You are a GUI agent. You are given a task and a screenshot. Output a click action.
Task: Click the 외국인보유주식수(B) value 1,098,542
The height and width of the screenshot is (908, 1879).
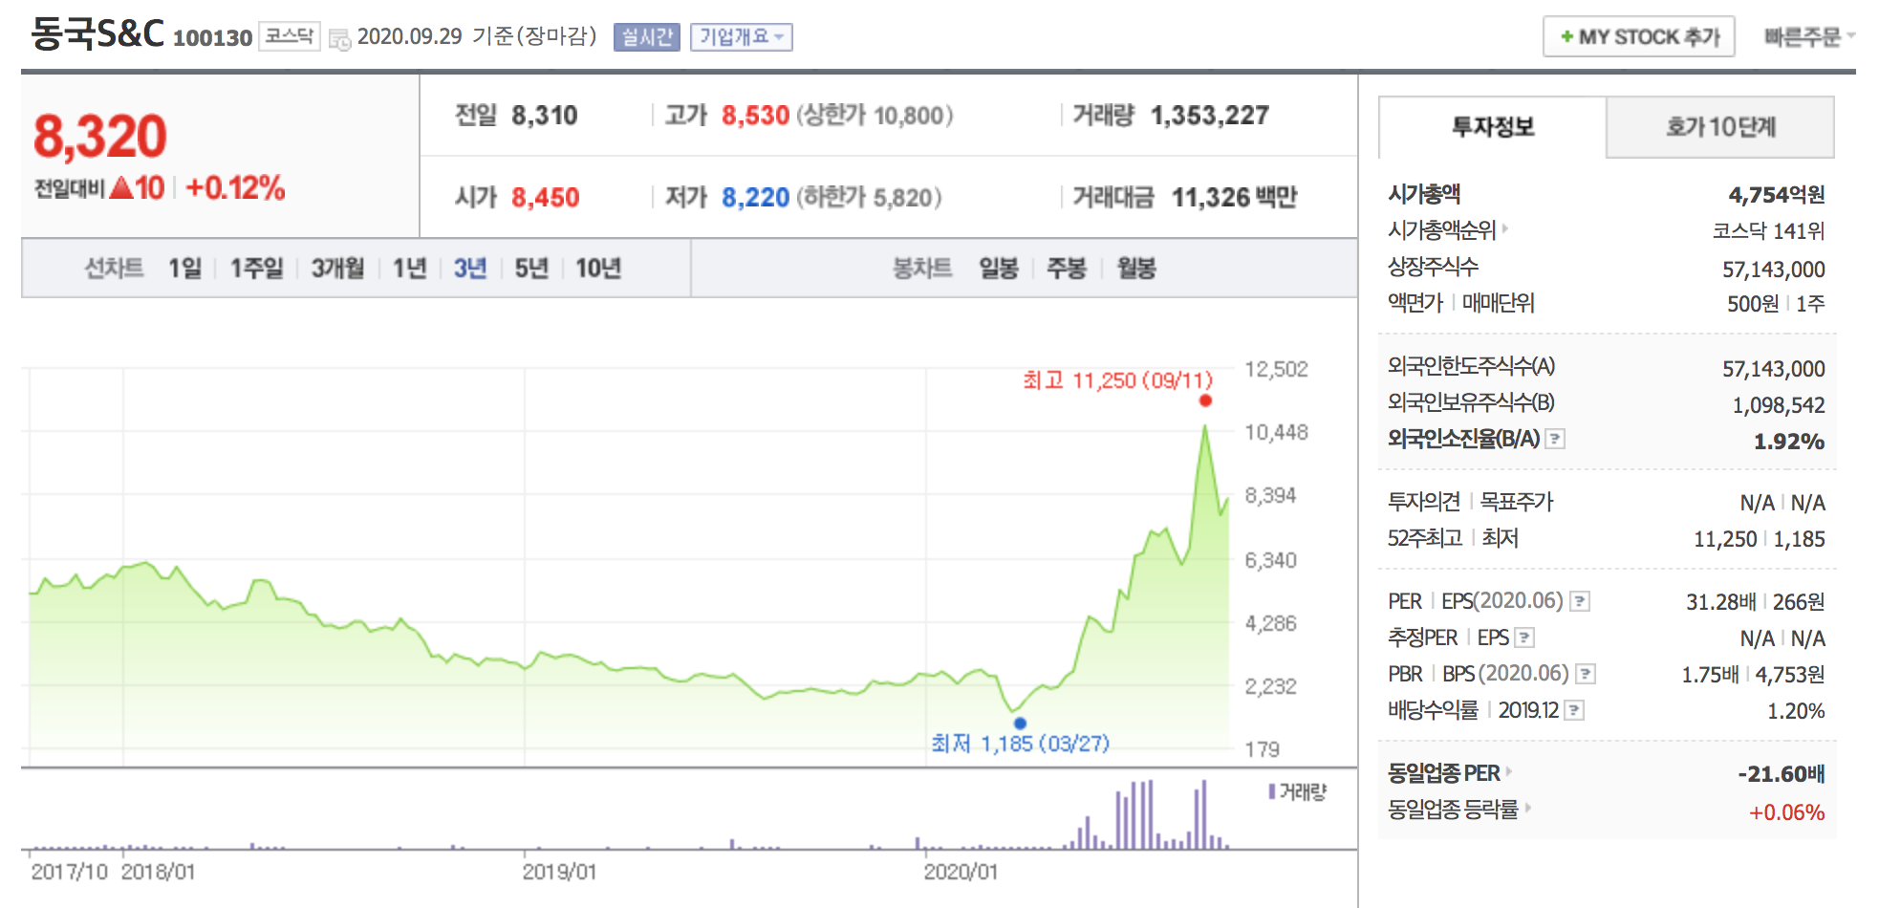pyautogui.click(x=1778, y=405)
